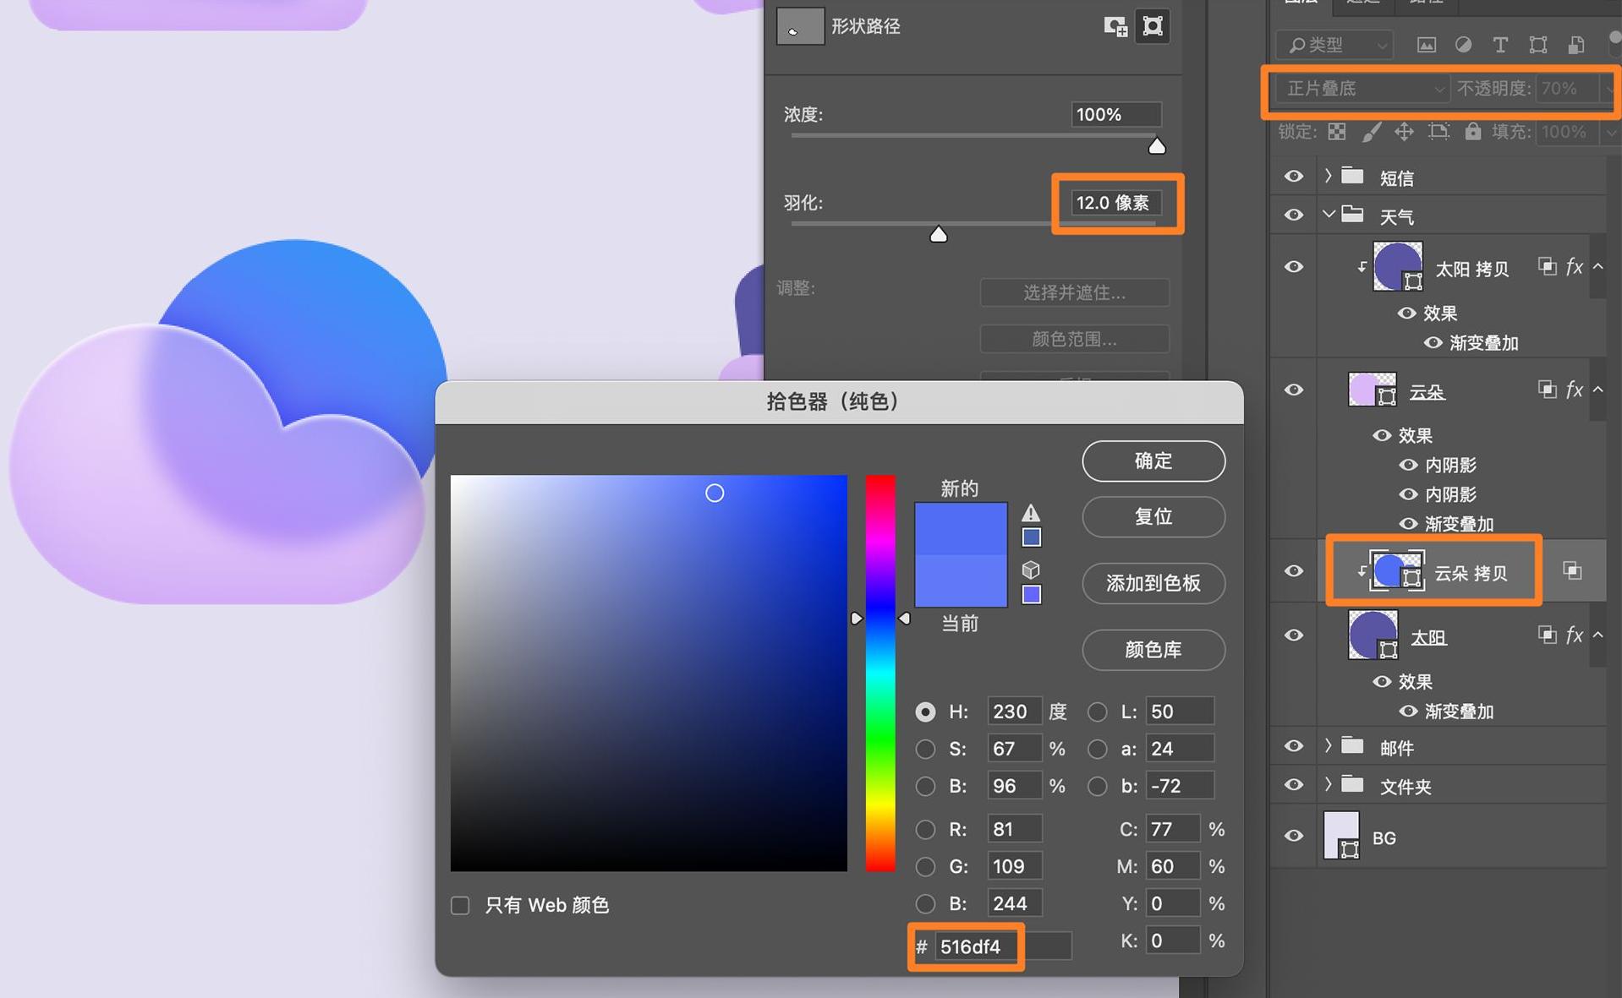The height and width of the screenshot is (998, 1622).
Task: Expand the 短信 layer group
Action: pos(1328,177)
